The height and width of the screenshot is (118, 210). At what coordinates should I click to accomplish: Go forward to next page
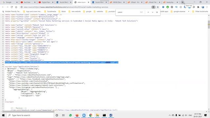click(x=7, y=7)
